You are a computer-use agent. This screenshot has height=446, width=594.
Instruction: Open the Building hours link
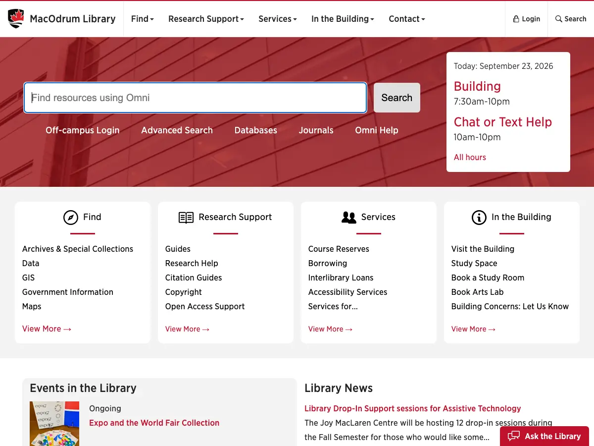[477, 86]
